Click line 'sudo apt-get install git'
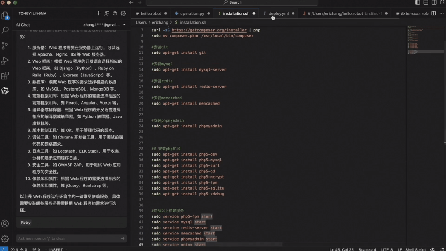 pos(179,53)
